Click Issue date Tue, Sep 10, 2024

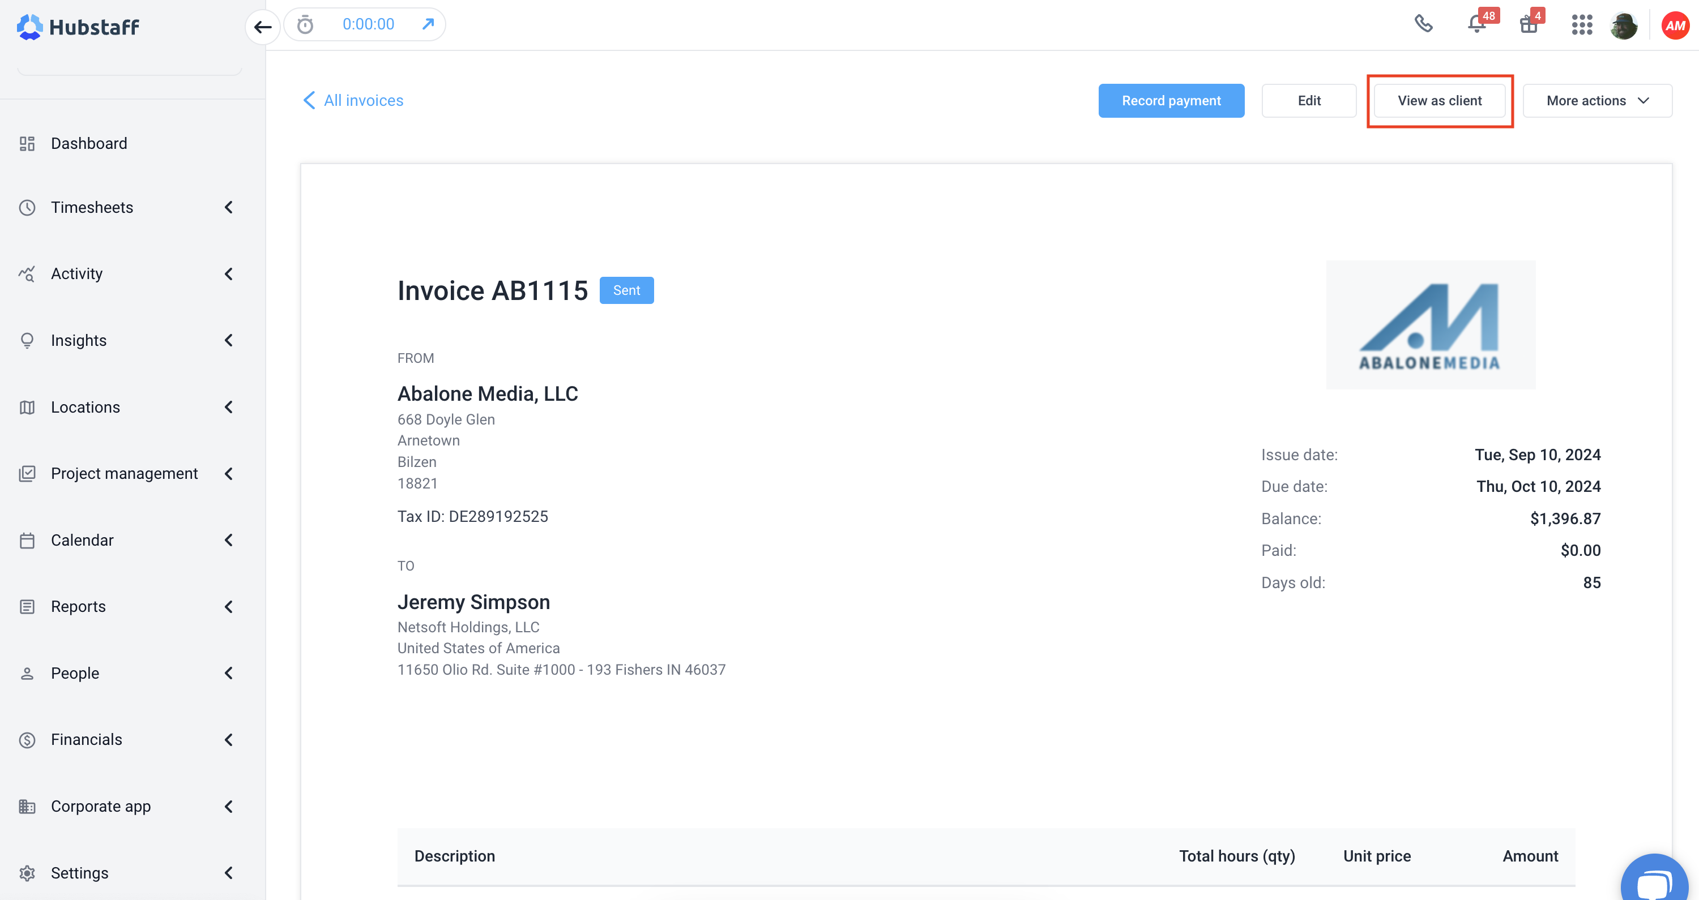click(1538, 455)
